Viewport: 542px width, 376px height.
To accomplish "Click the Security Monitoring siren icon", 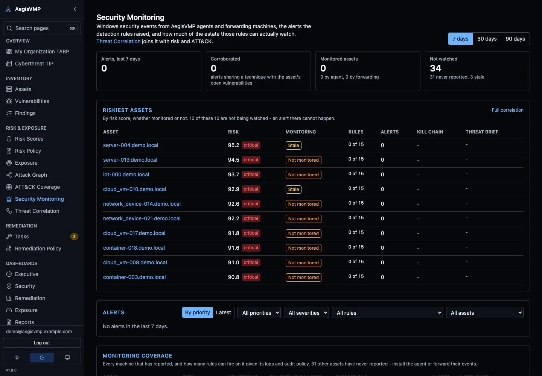I will (9, 199).
